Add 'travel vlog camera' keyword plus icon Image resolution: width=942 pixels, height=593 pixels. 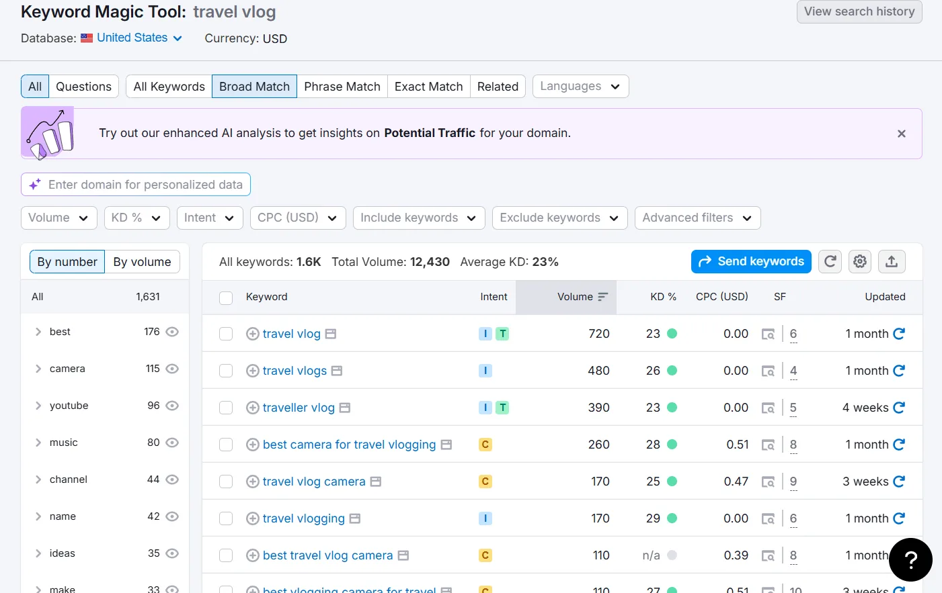coord(253,482)
